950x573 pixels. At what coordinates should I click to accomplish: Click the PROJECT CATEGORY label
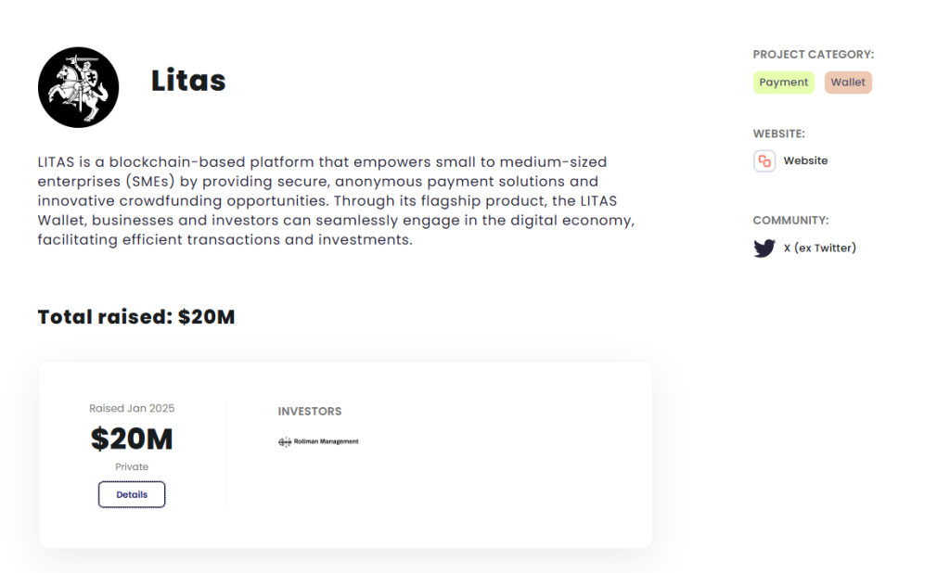(813, 55)
